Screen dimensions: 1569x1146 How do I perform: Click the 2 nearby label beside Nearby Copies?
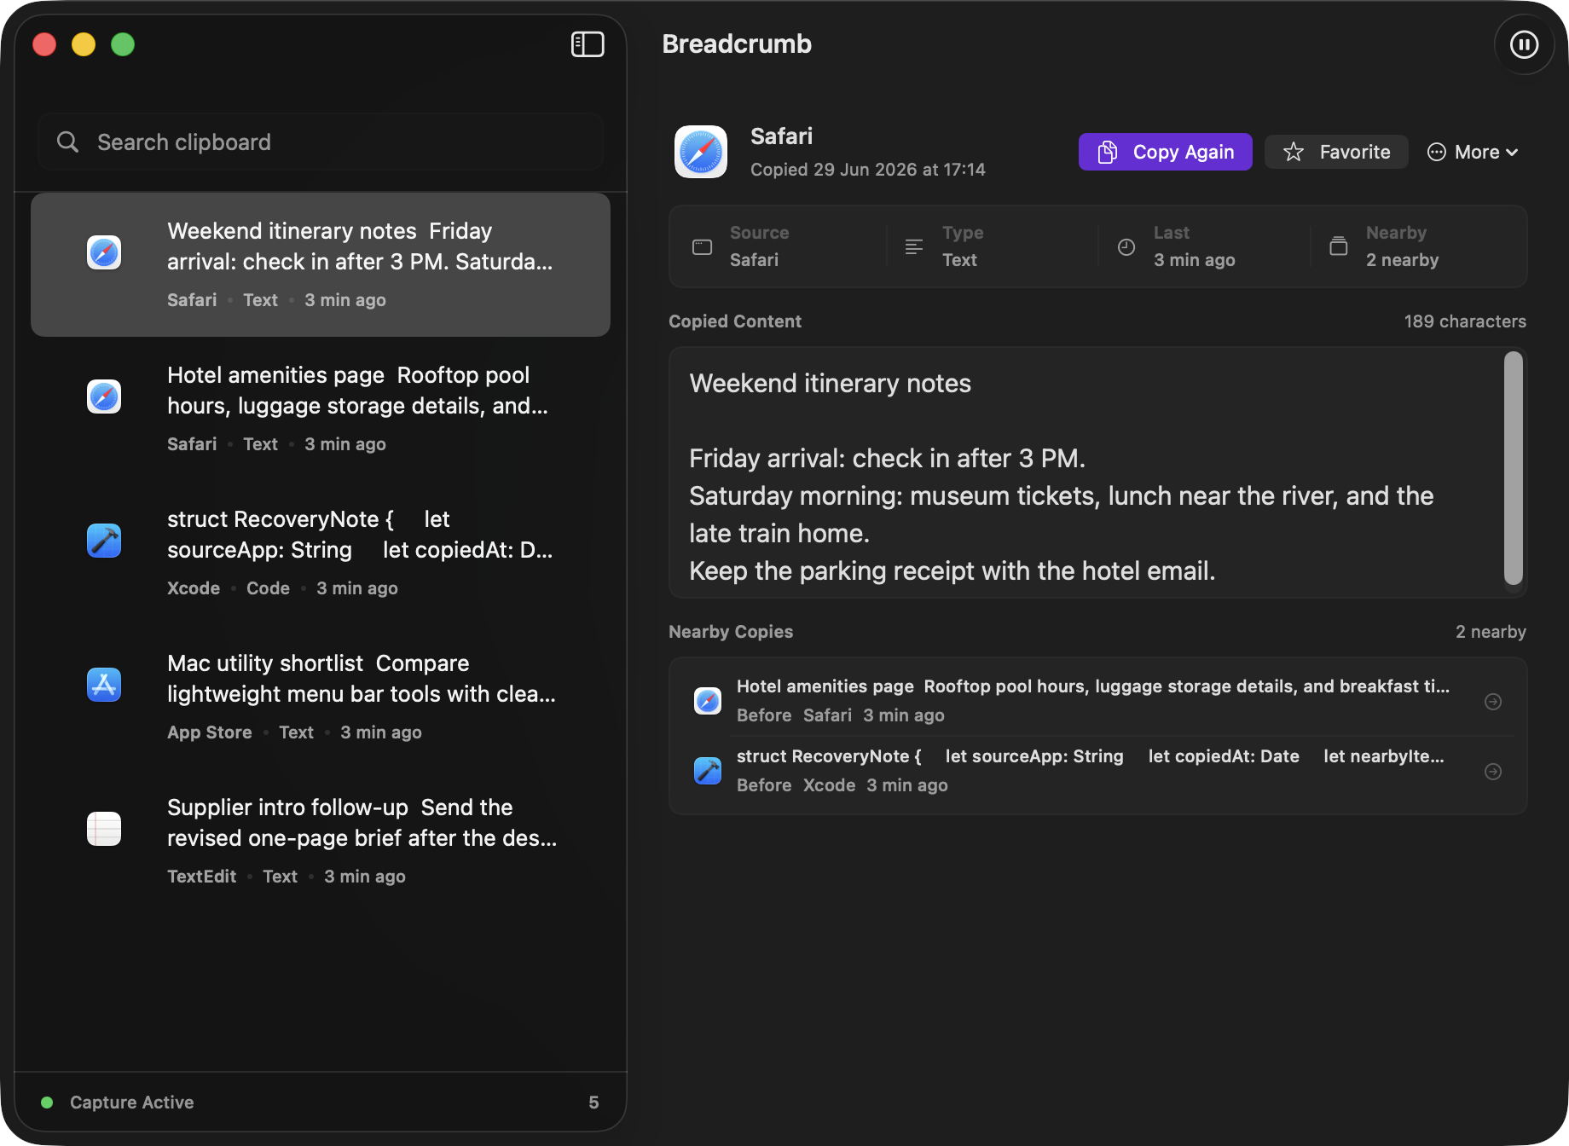(x=1491, y=632)
